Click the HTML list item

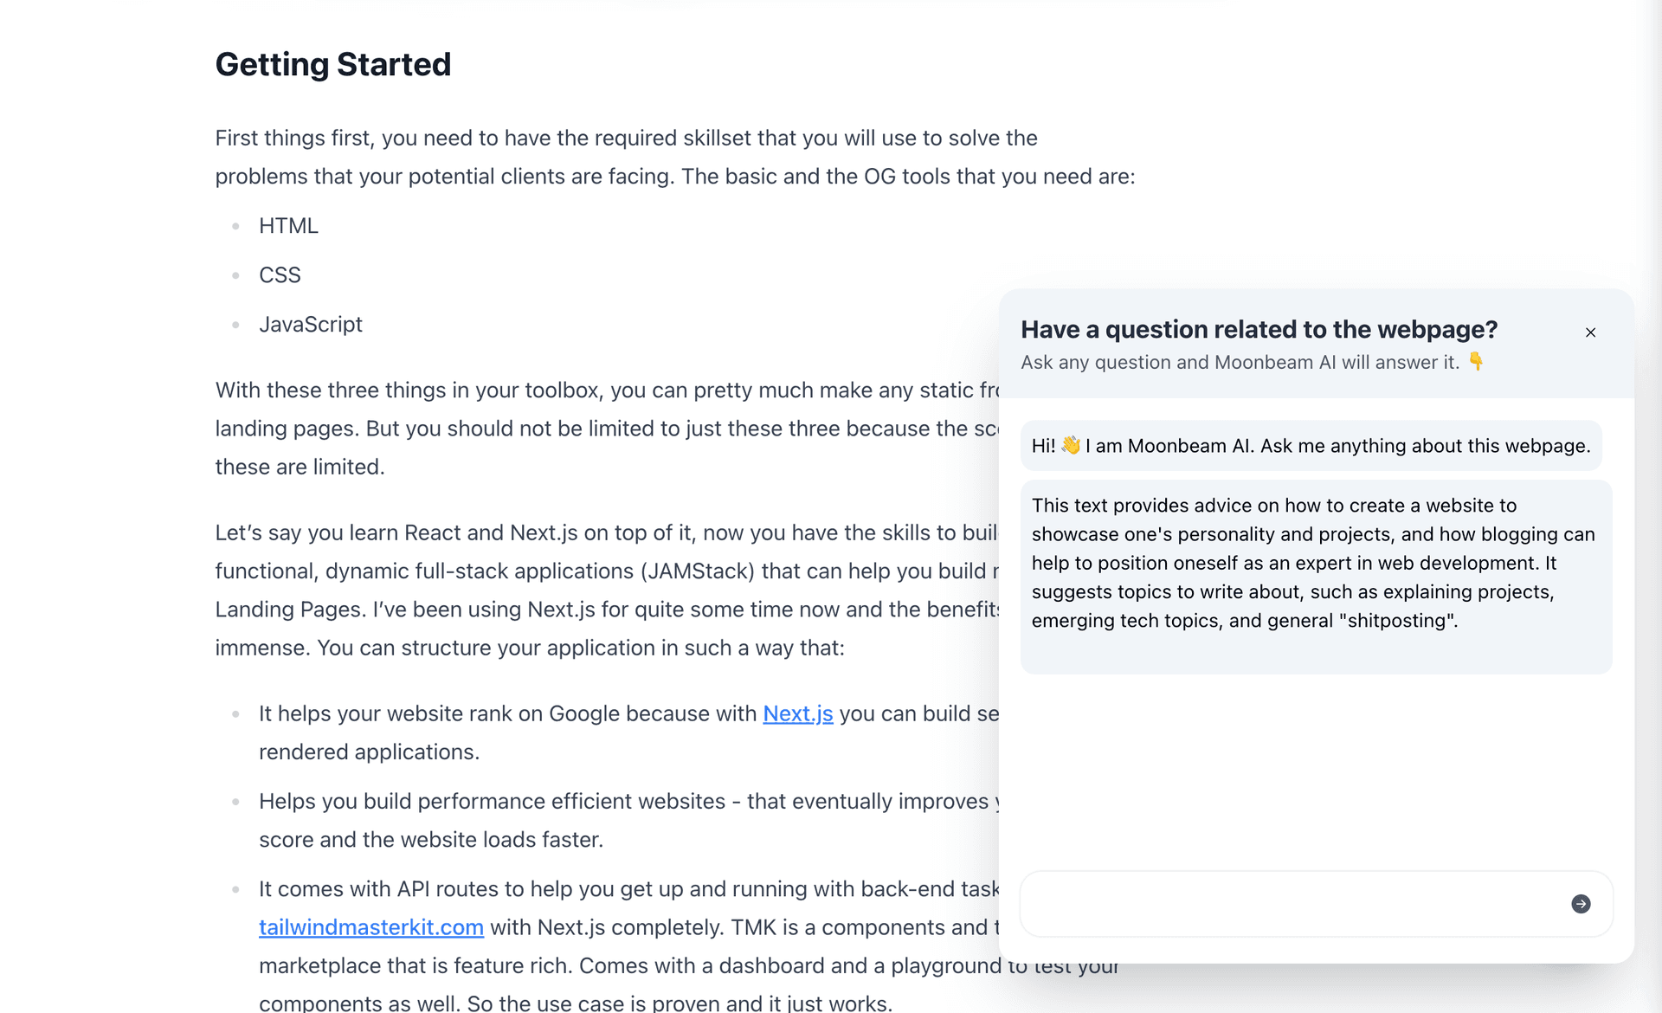click(x=288, y=226)
